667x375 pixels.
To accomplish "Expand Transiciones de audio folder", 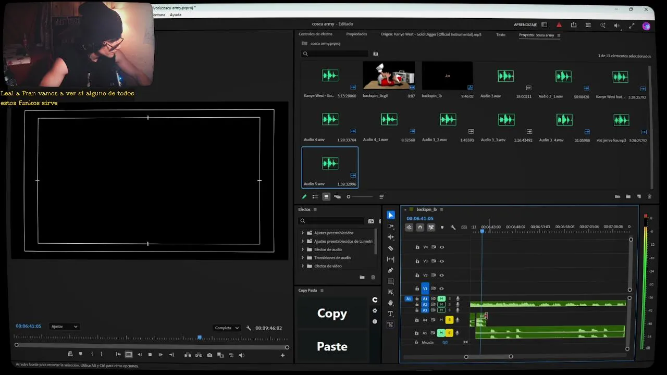I will pos(303,258).
